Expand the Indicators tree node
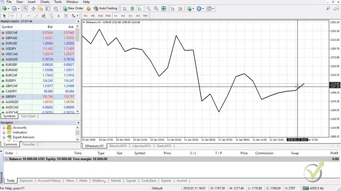The image size is (341, 191). tap(4, 133)
